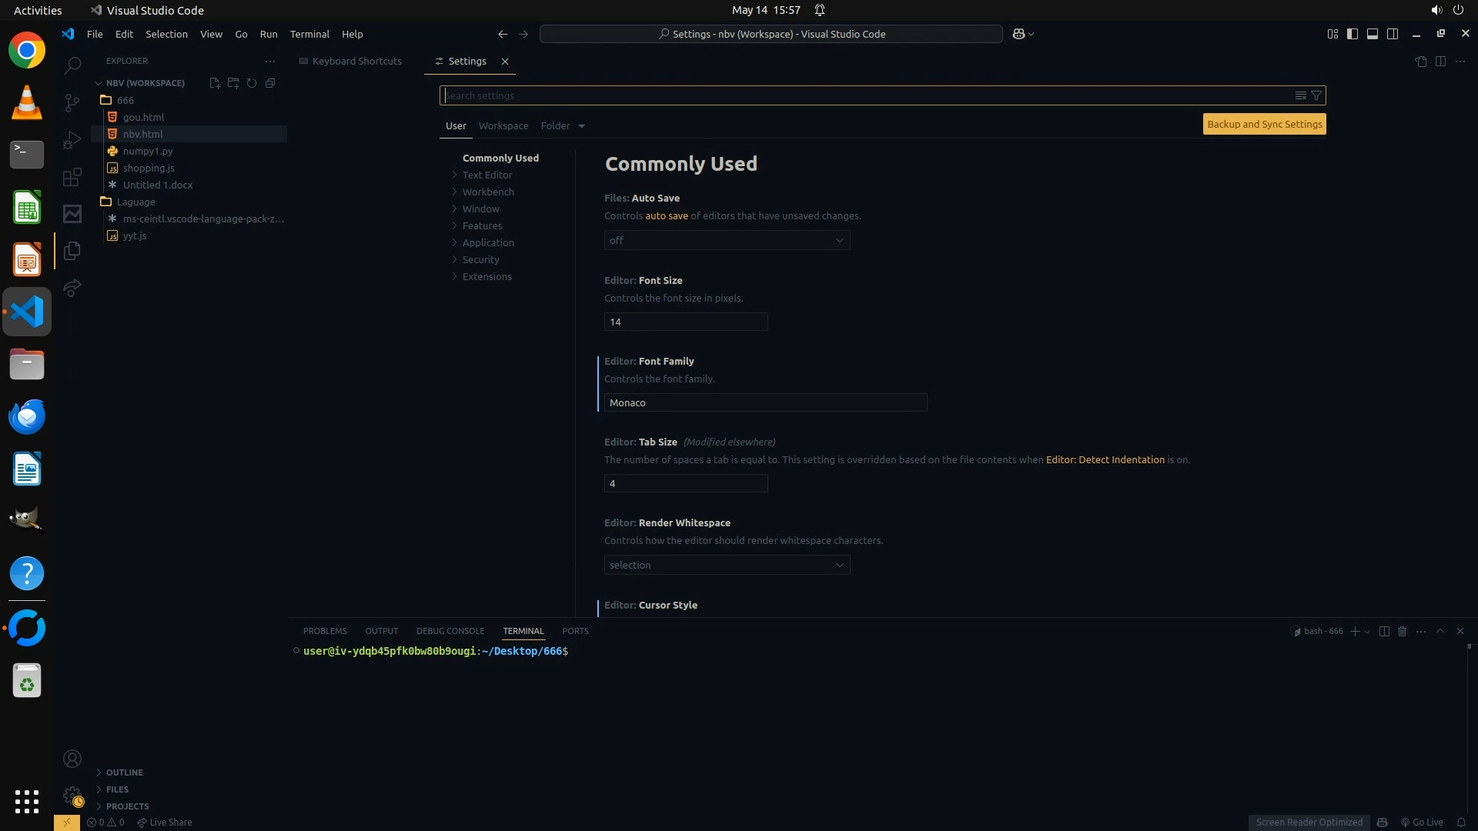Viewport: 1478px width, 831px height.
Task: Follow the Editor: Detect Indentation link
Action: click(x=1105, y=460)
